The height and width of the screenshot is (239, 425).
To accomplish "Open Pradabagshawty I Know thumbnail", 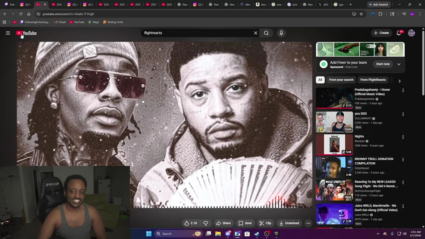I will [334, 98].
